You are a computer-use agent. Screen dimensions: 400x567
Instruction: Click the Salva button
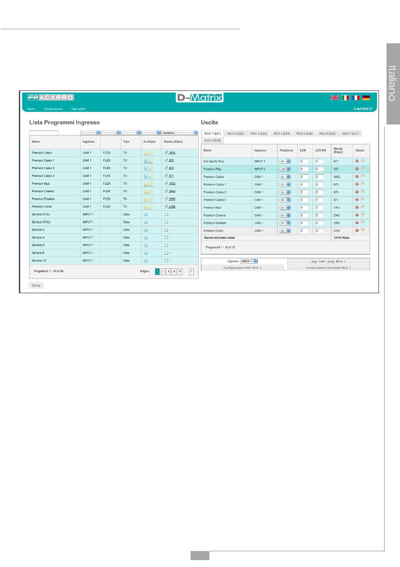coord(36,285)
